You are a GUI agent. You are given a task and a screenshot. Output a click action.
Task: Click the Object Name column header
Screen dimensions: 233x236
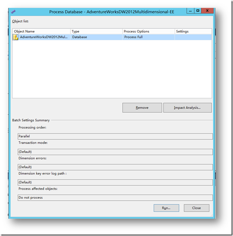pos(41,31)
